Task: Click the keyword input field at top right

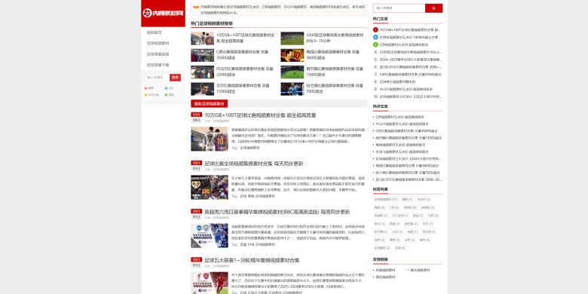Action: [399, 8]
